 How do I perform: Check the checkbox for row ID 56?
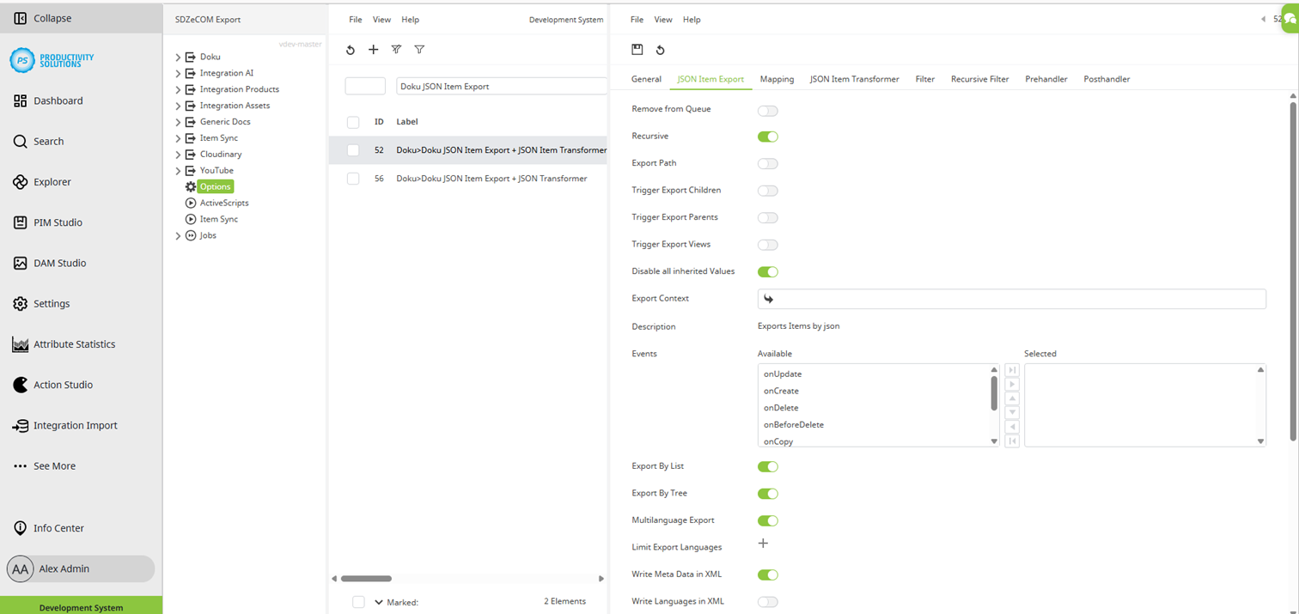353,179
